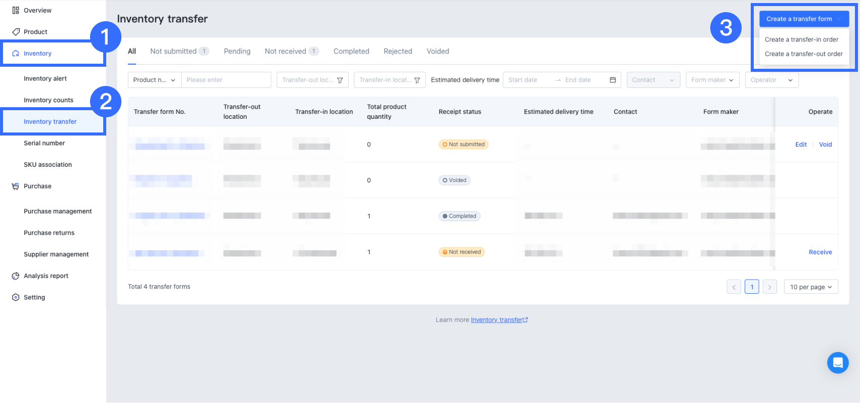
Task: Expand the Form maker dropdown
Action: click(x=712, y=80)
